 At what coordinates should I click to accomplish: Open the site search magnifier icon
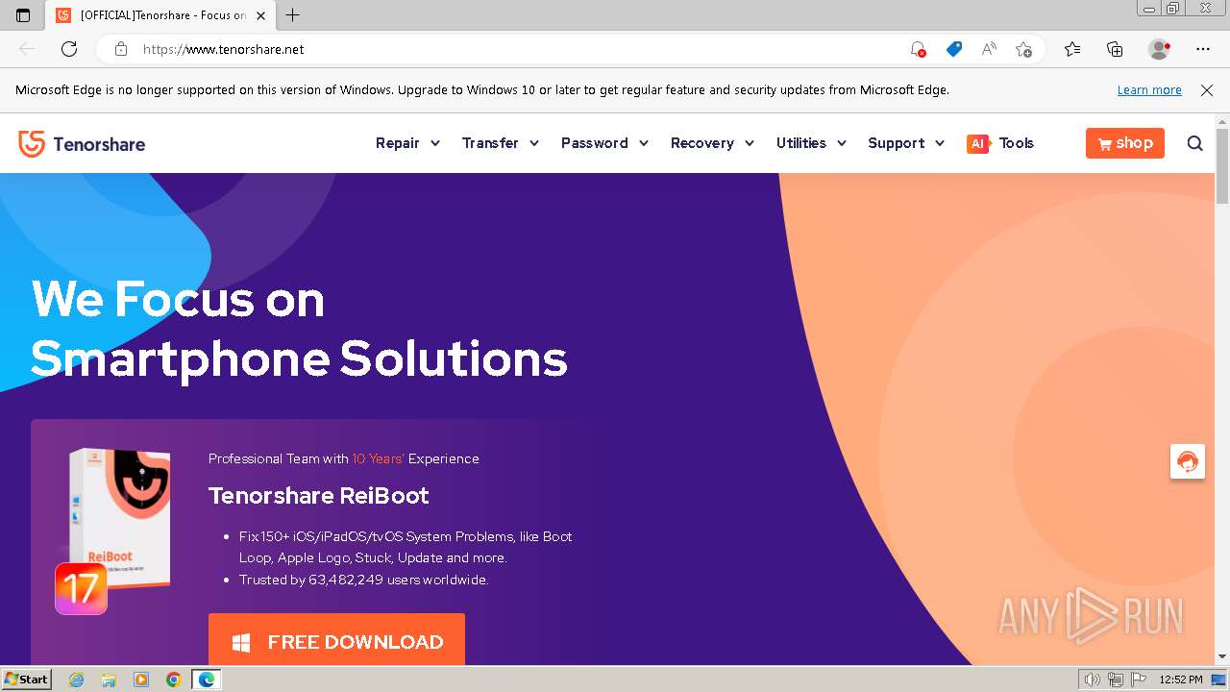tap(1194, 143)
